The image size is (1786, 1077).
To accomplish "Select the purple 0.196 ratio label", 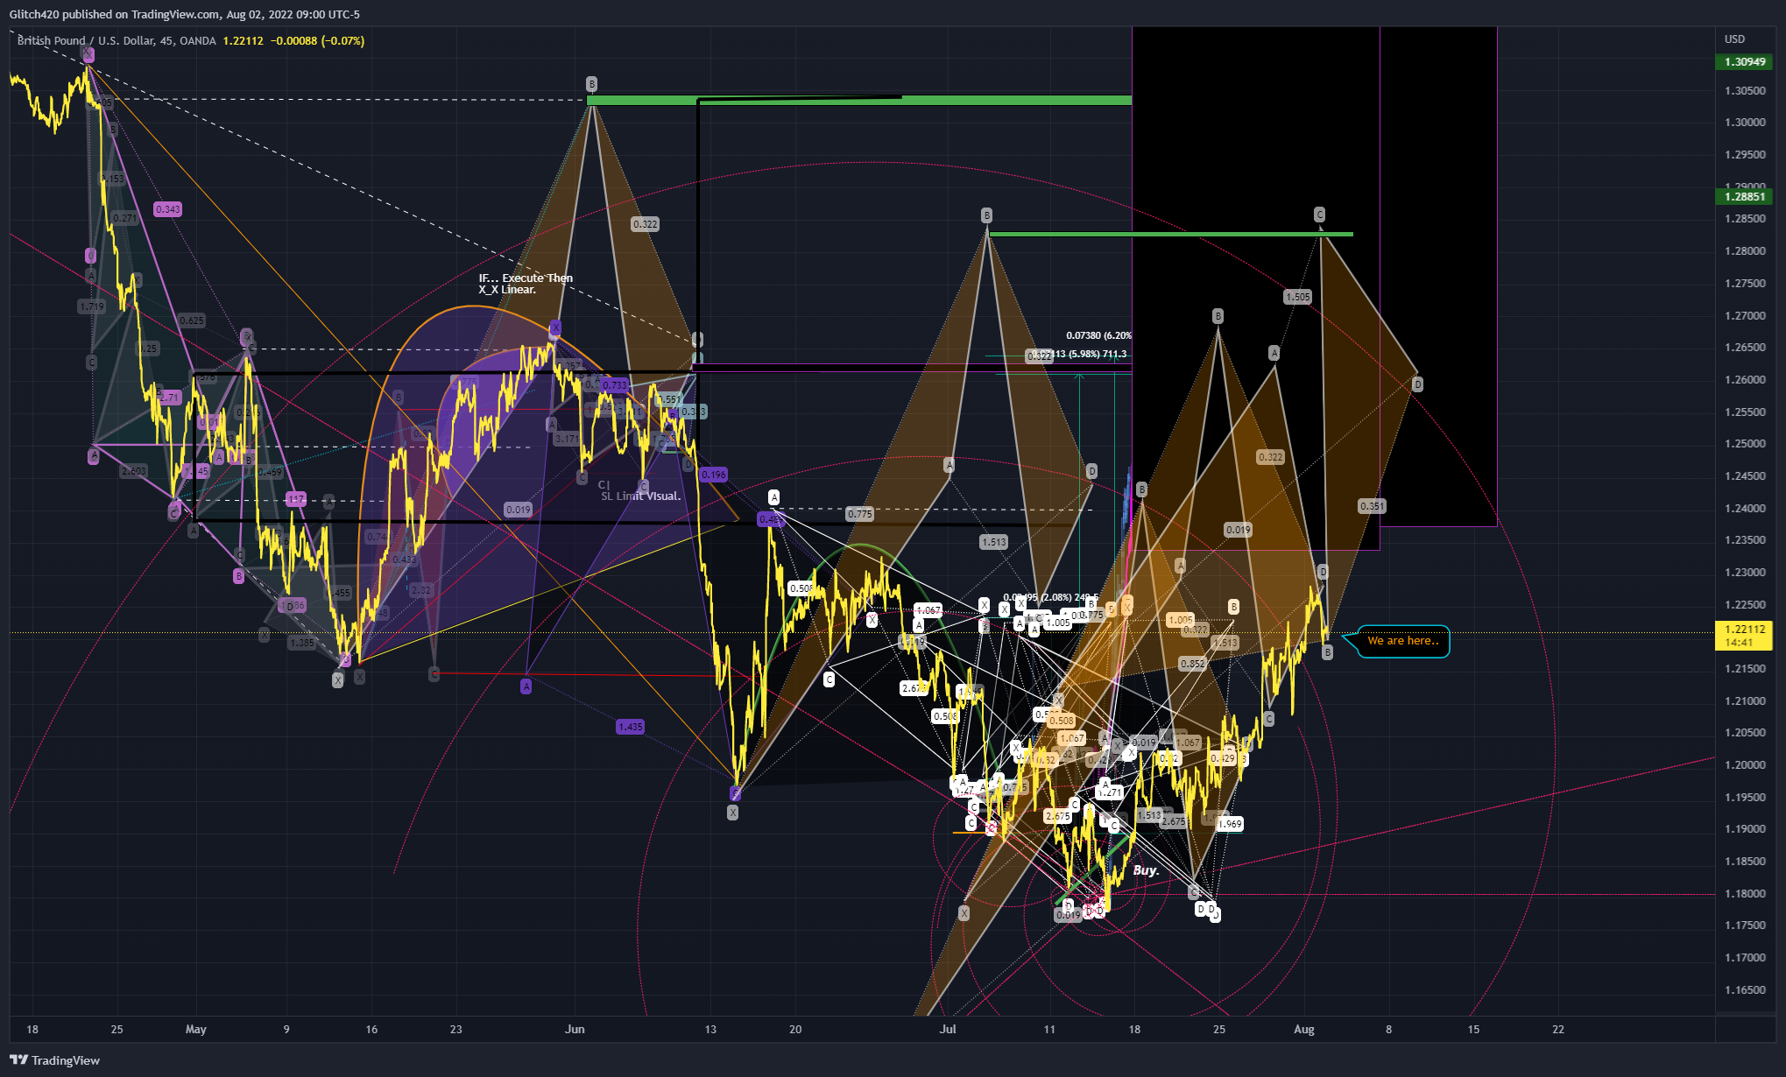I will pos(714,475).
